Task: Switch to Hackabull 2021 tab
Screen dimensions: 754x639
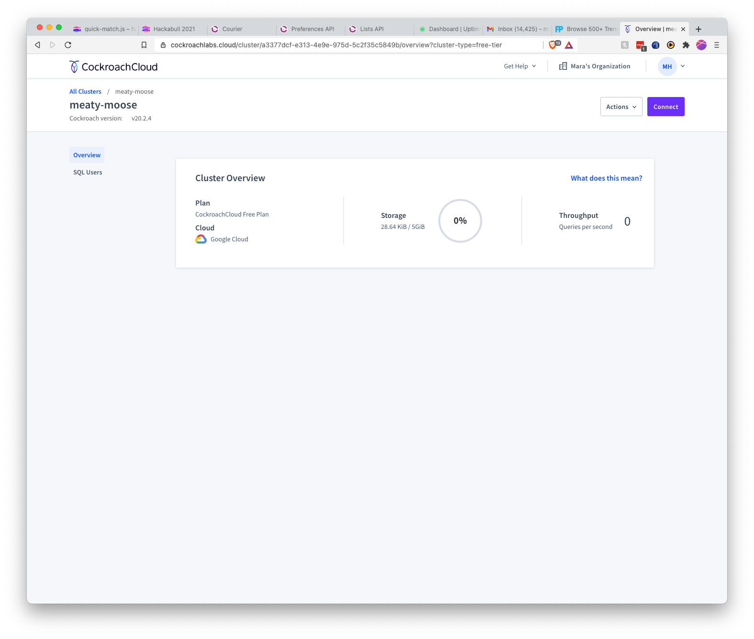Action: 173,29
